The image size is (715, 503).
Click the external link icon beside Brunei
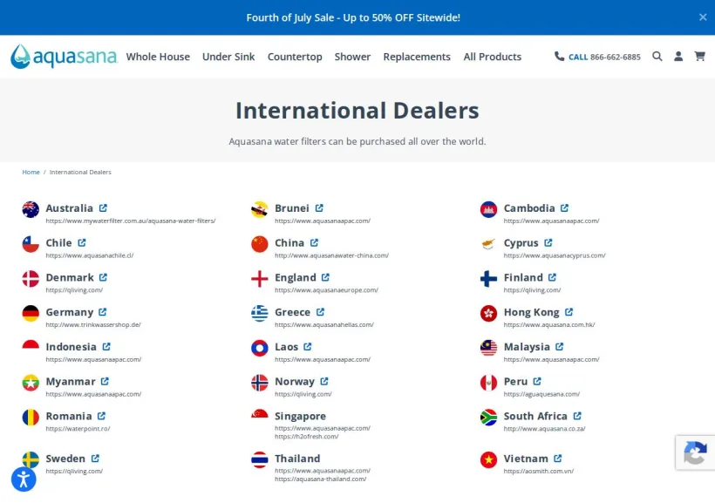click(x=319, y=208)
